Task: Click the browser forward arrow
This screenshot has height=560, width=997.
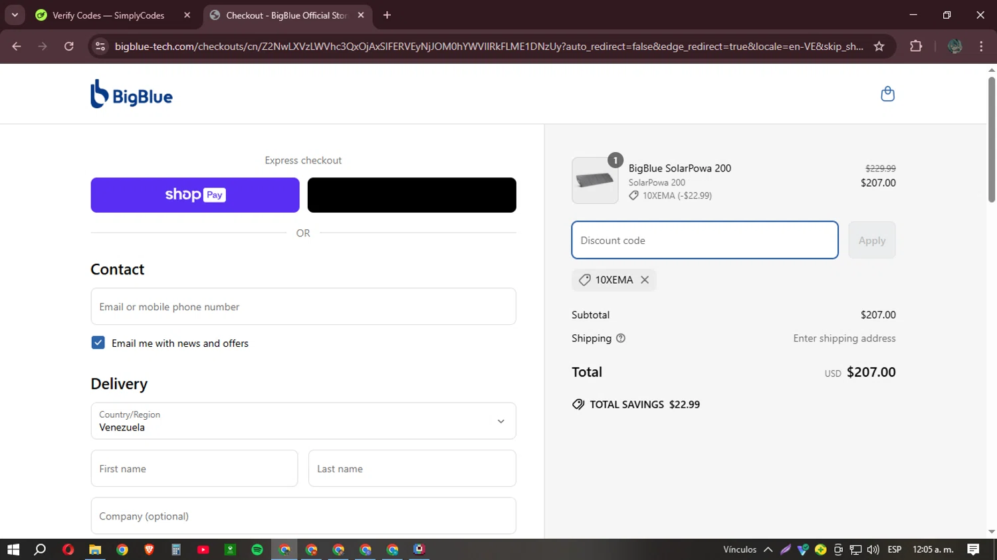Action: (x=43, y=46)
